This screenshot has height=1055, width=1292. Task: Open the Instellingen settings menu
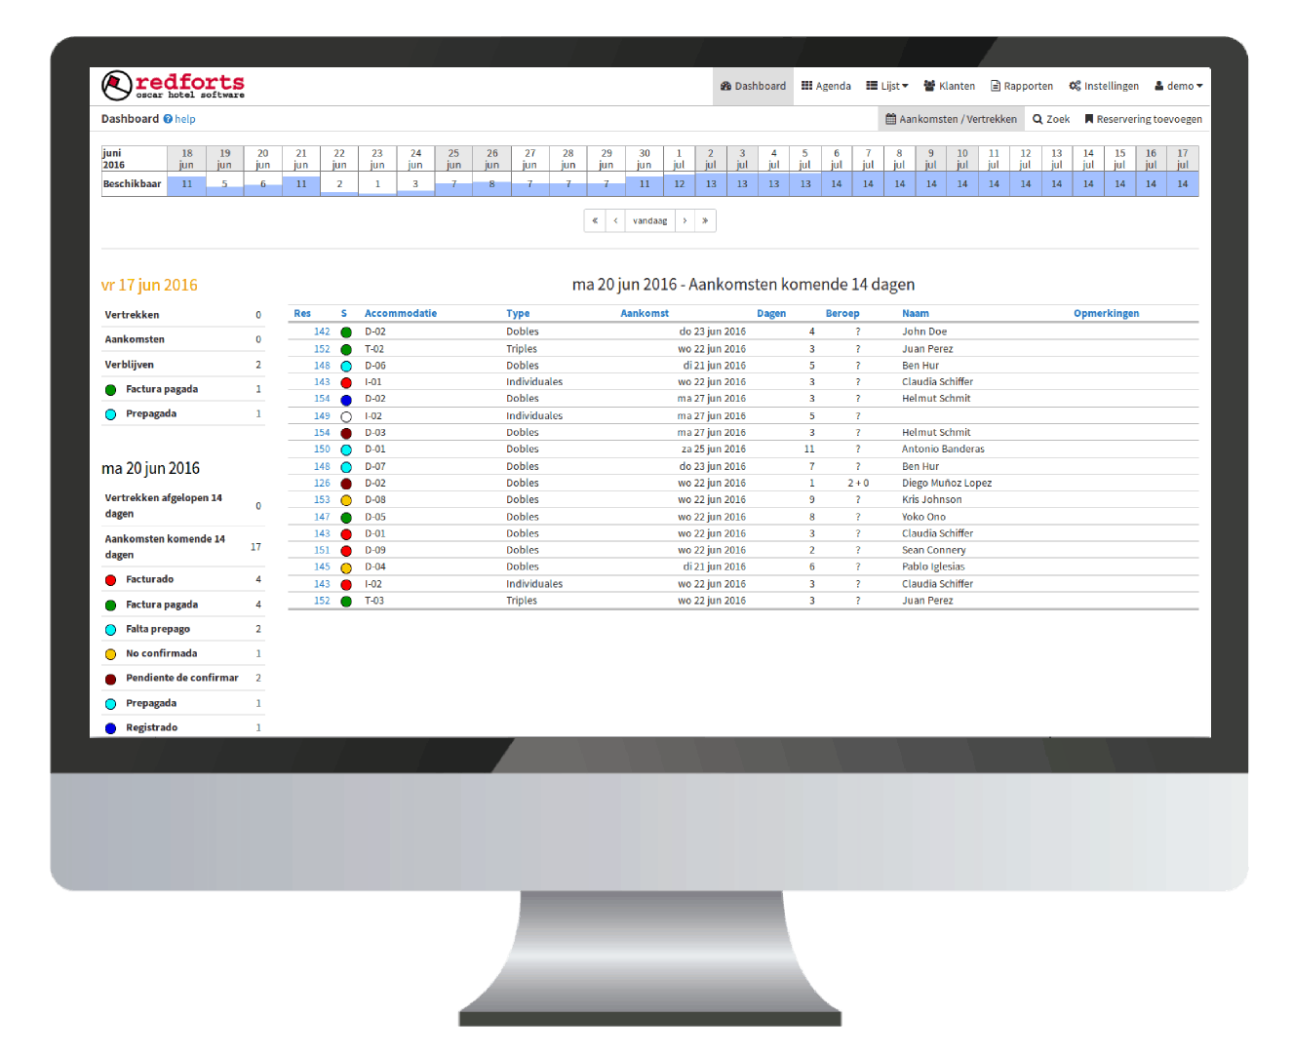(1104, 86)
